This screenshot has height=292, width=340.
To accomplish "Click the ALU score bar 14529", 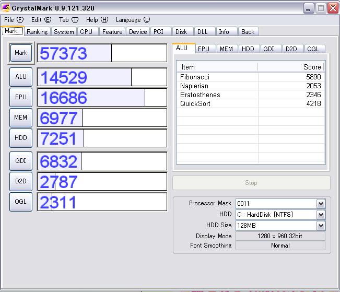I will [x=102, y=77].
